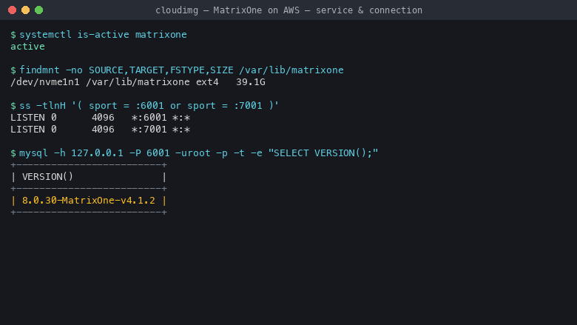Image resolution: width=577 pixels, height=325 pixels.
Task: Click the LISTEN line for port 7001
Action: coord(100,130)
